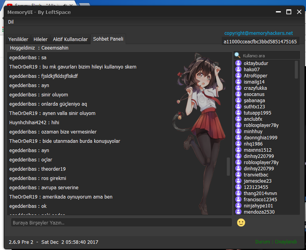The image size is (306, 250).
Task: Click avatar icon beside ninjahype101
Action: (x=238, y=205)
